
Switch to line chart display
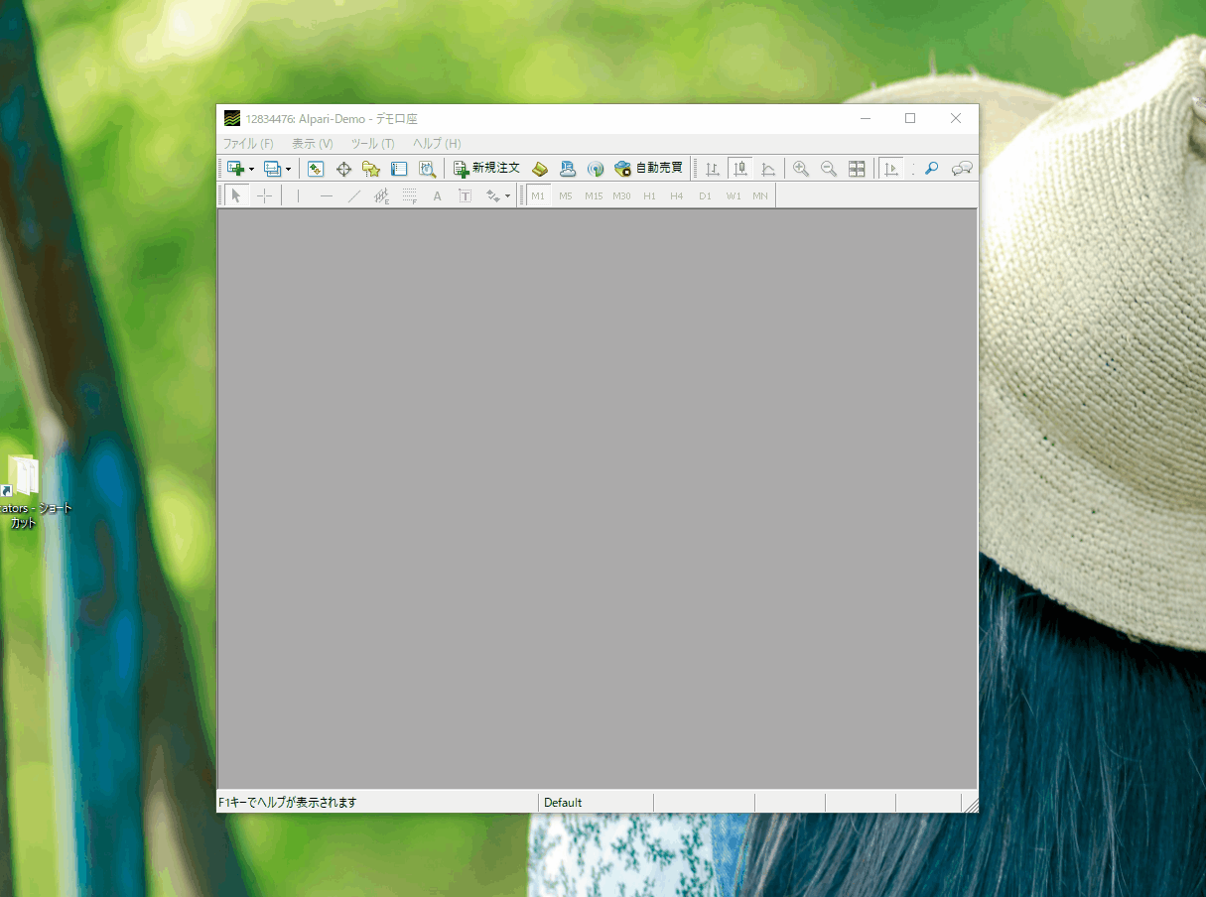coord(768,169)
